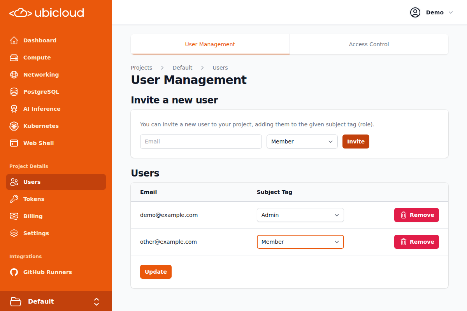Remove user demo@example.com
This screenshot has width=467, height=311.
416,215
